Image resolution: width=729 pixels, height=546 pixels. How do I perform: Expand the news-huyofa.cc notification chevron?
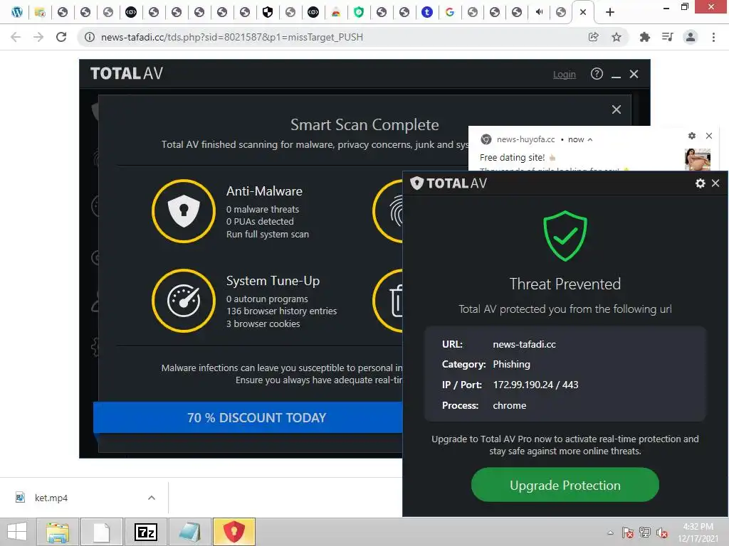tap(590, 139)
